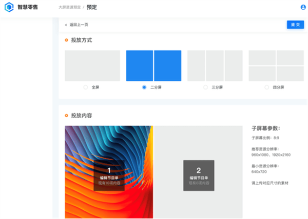Click the orange bullet next to 投放内容

[66, 116]
